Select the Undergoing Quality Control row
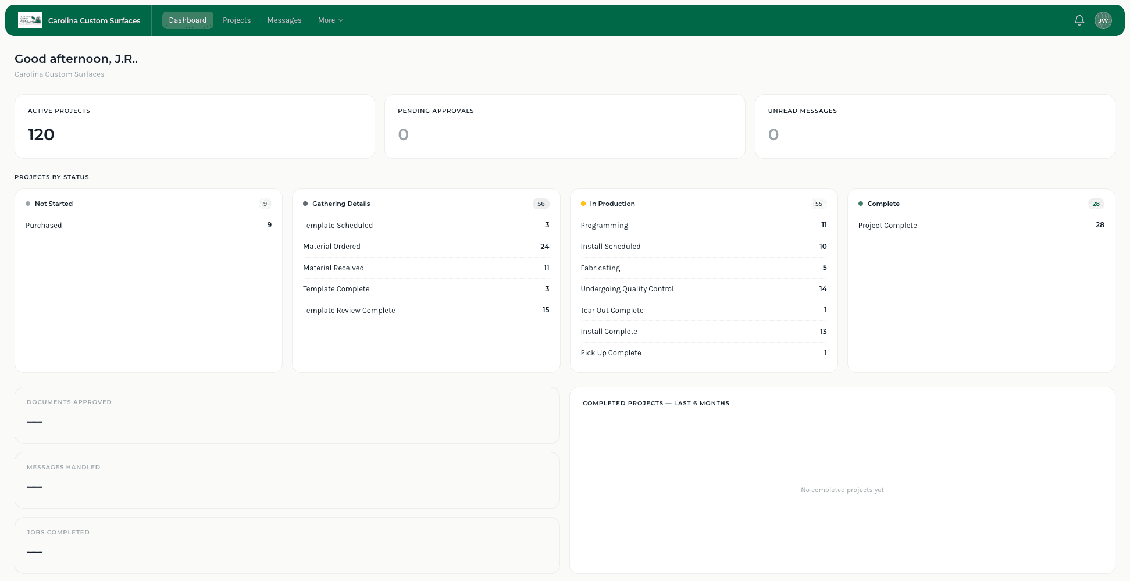 (703, 289)
